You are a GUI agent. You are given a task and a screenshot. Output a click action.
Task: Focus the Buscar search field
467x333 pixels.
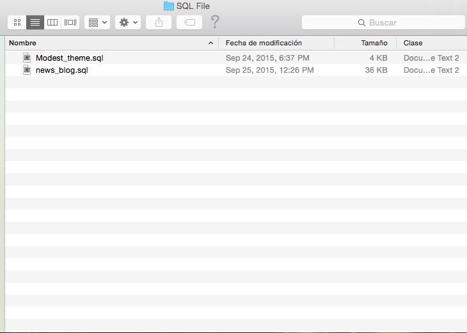tap(383, 22)
